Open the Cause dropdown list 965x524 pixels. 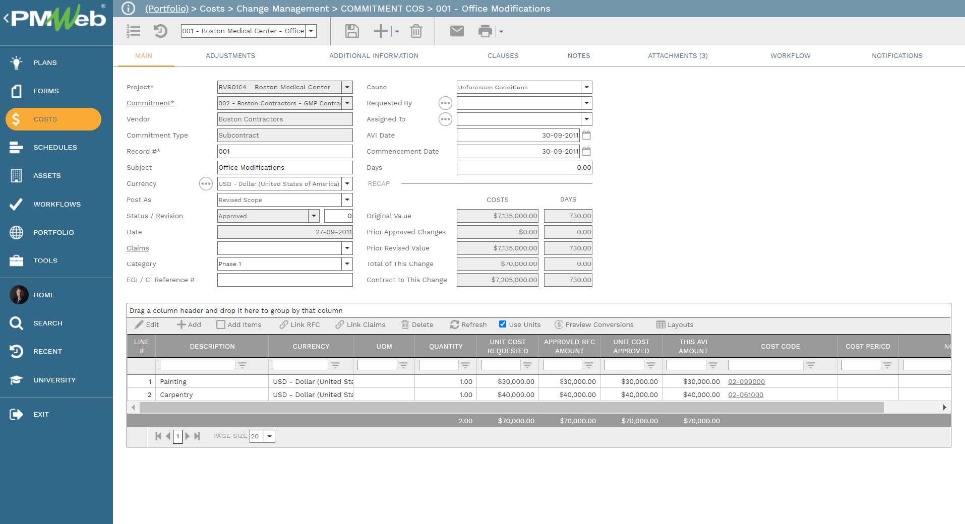click(x=586, y=87)
